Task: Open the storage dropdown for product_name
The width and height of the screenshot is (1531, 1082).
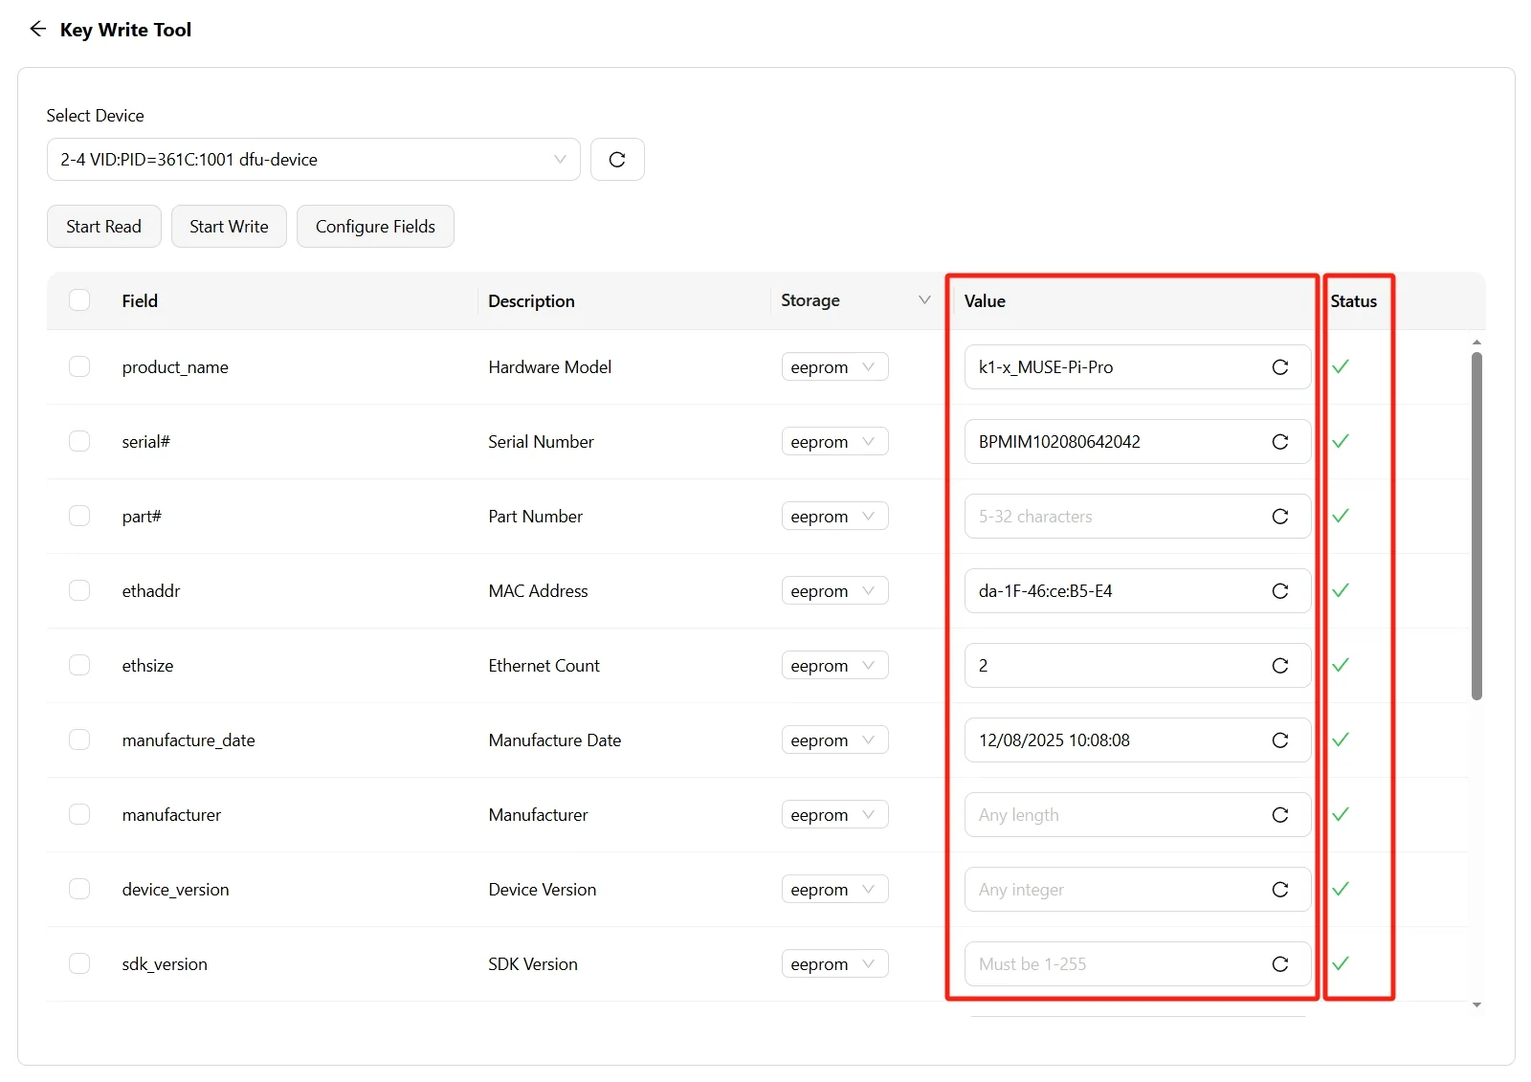Action: click(x=834, y=367)
